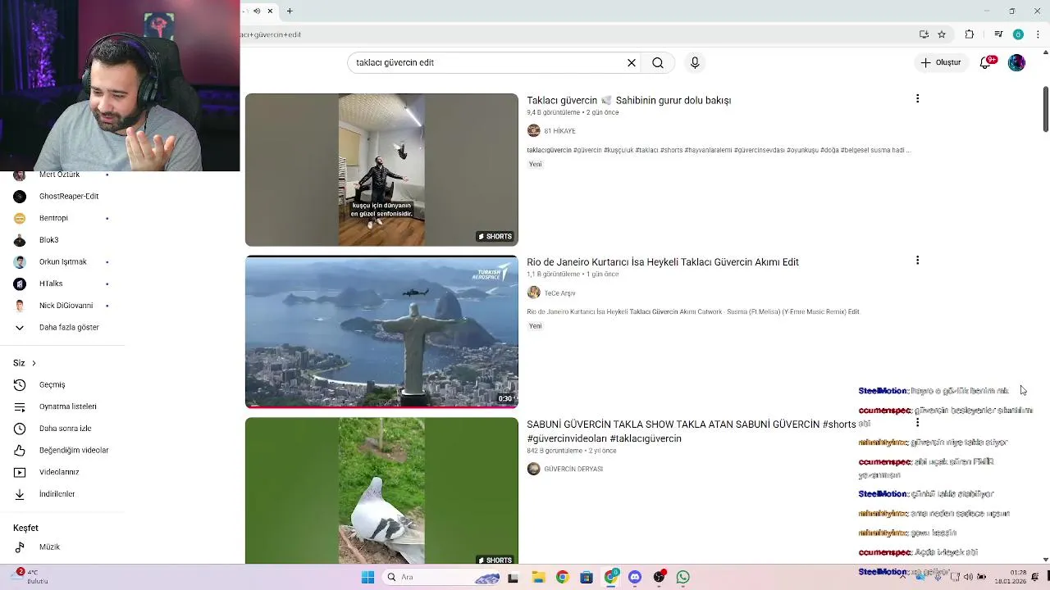Clear the YouTube search text with X

click(632, 62)
